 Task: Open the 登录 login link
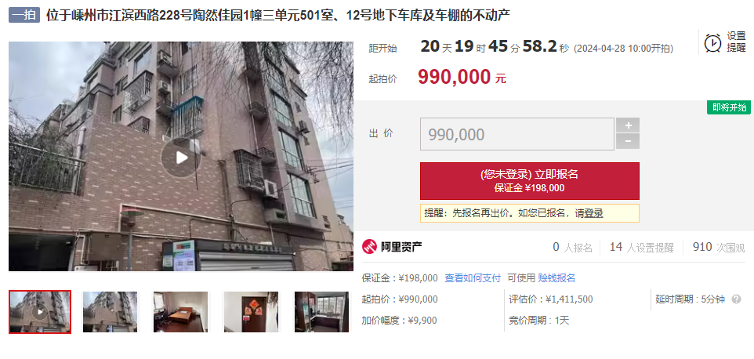click(593, 213)
